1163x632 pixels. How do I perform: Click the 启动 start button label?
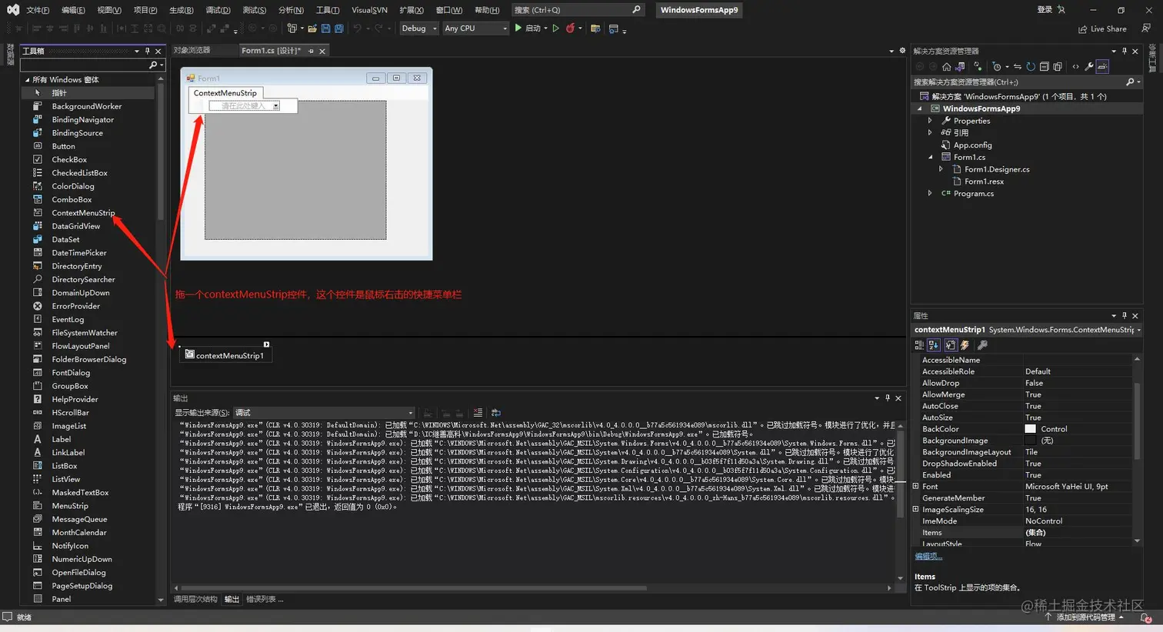[x=532, y=28]
